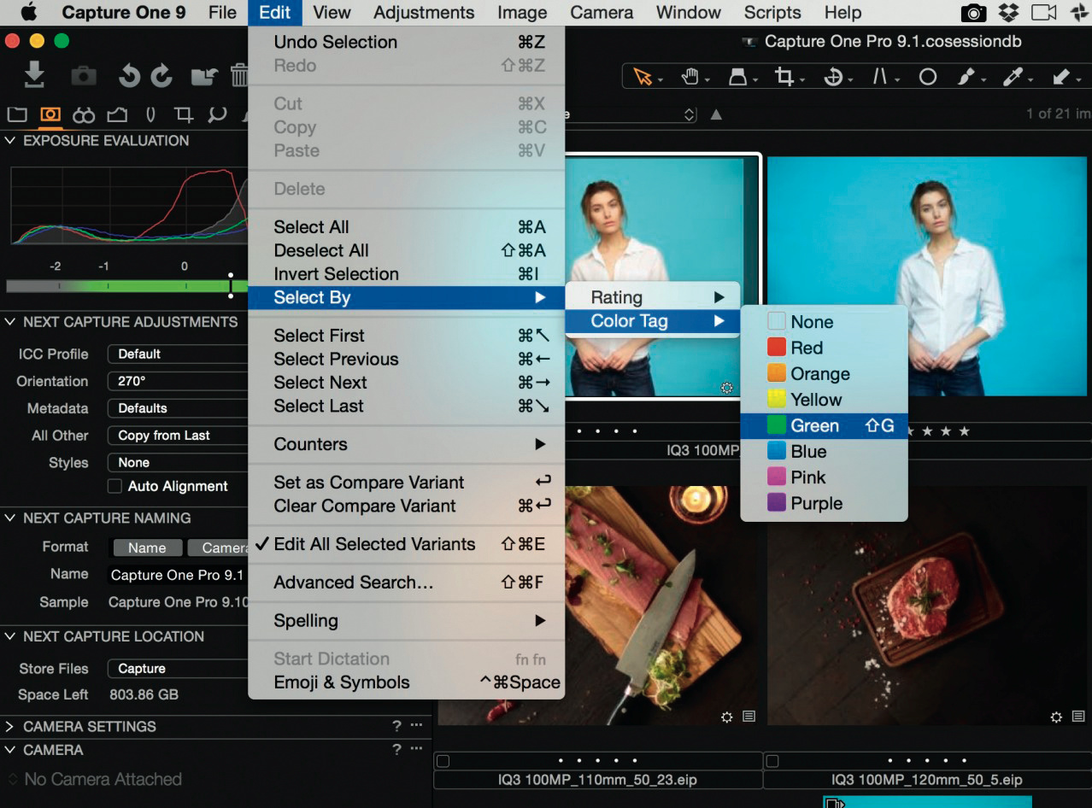The height and width of the screenshot is (808, 1092).
Task: Open the Capture tool tab camera icon
Action: [x=50, y=114]
